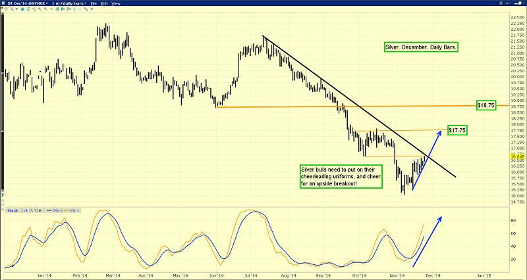527x280 pixels.
Task: Expand the K% line options dropdown
Action: click(x=78, y=210)
